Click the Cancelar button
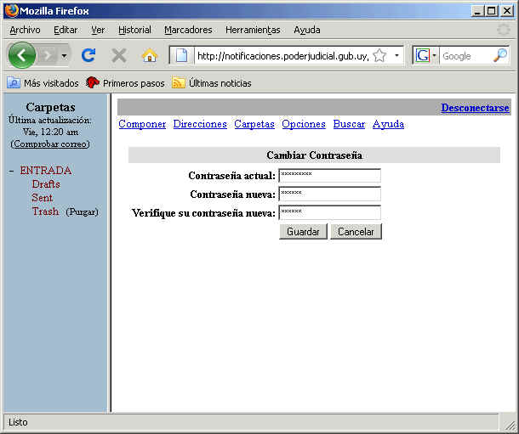 point(356,232)
